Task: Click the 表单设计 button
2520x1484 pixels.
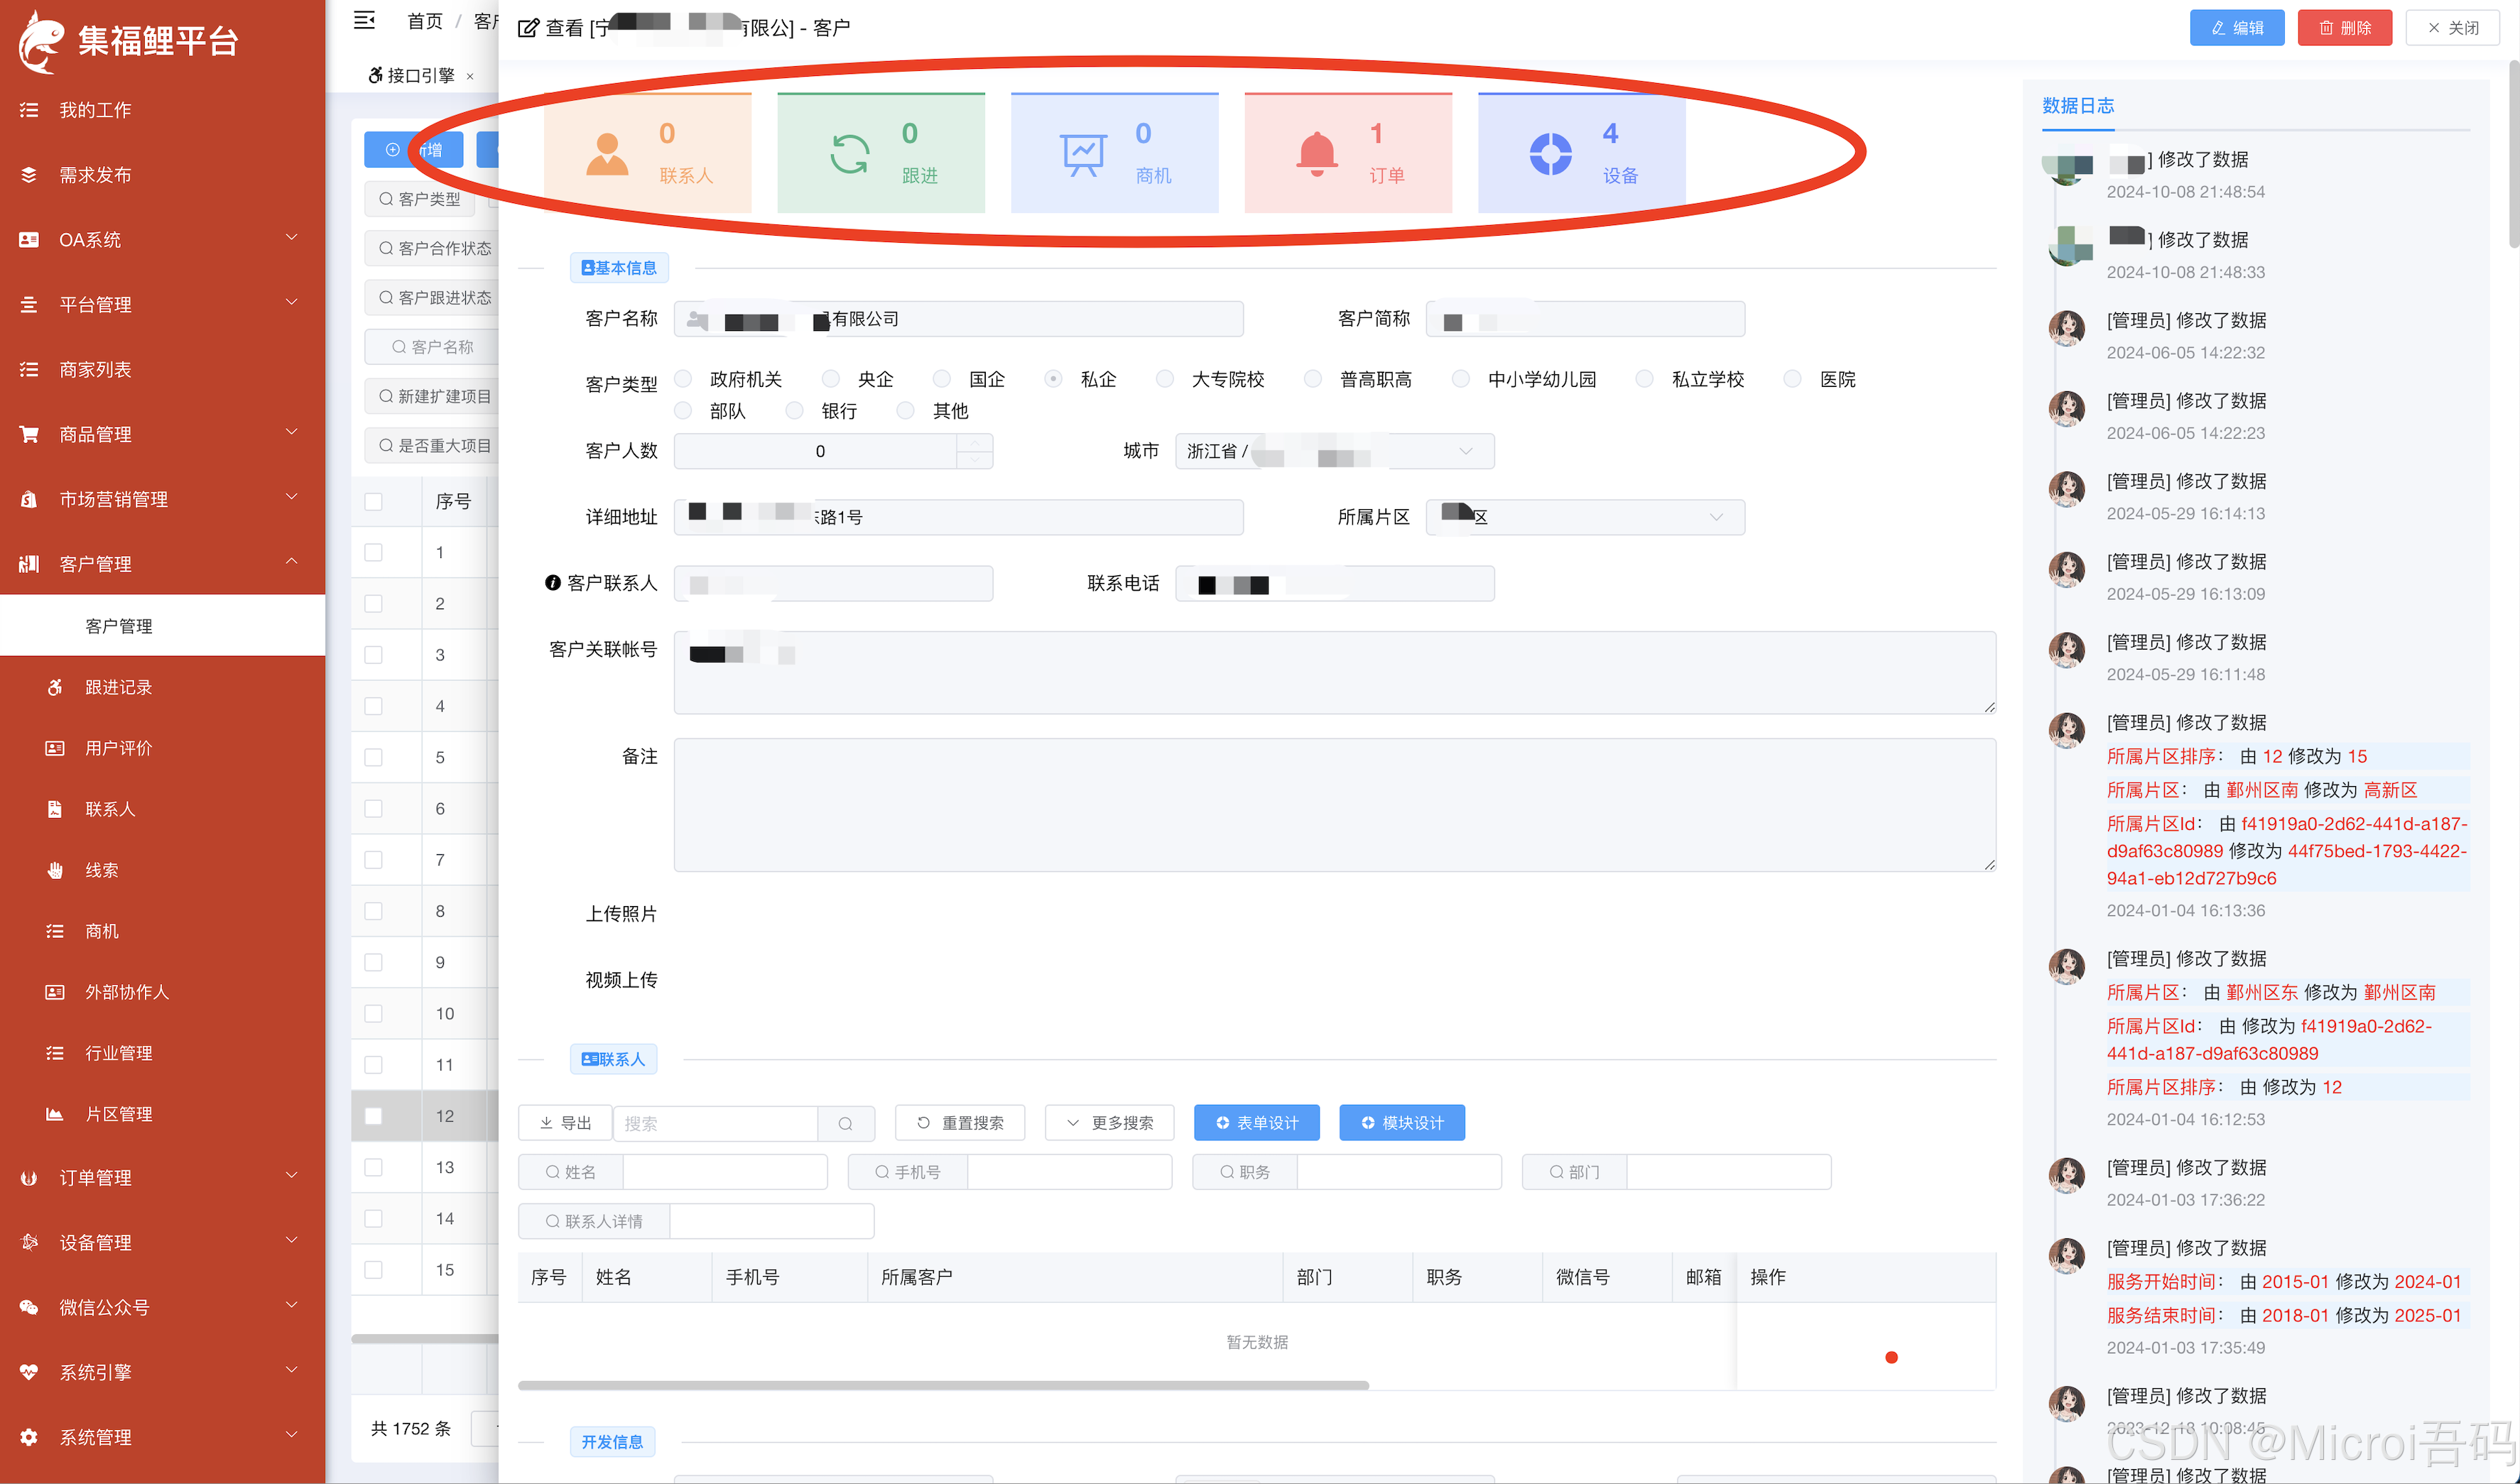Action: coord(1256,1123)
